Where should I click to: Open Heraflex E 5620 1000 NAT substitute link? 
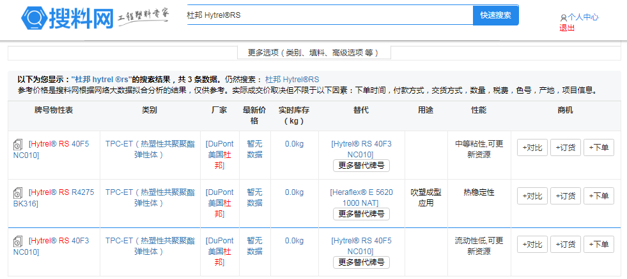pyautogui.click(x=361, y=197)
